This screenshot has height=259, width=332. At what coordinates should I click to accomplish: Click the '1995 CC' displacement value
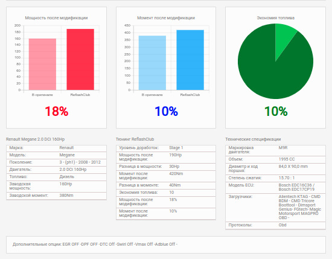coord(287,159)
